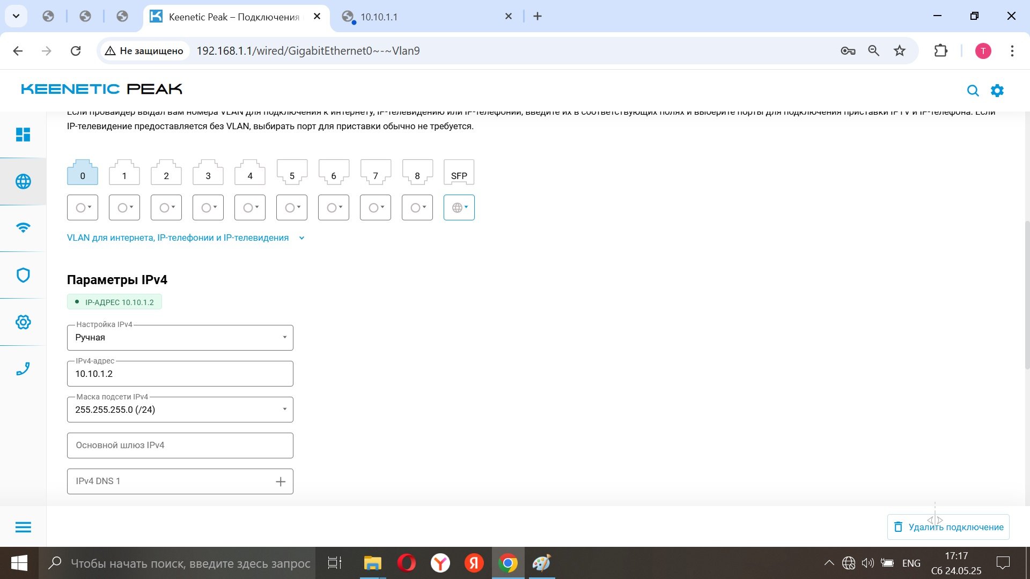The image size is (1030, 579).
Task: Open the IPv4 configuration mode dropdown
Action: point(180,338)
